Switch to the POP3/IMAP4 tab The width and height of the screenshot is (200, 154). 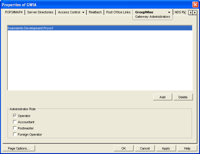(x=14, y=12)
